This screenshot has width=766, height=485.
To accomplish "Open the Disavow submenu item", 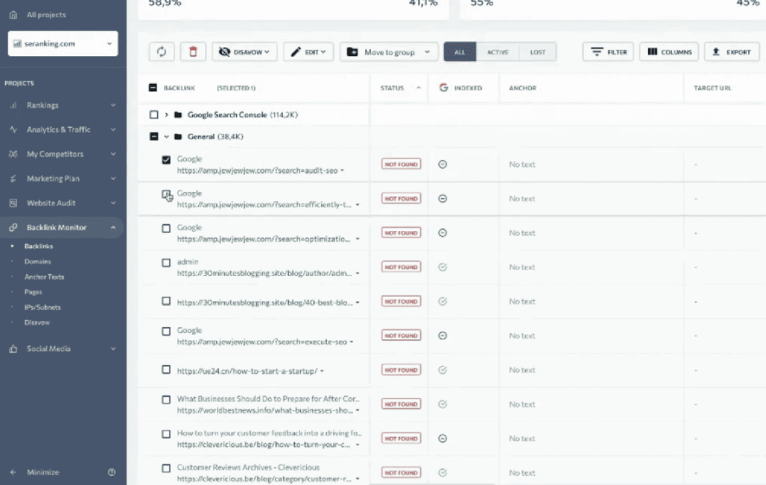I will [x=37, y=323].
